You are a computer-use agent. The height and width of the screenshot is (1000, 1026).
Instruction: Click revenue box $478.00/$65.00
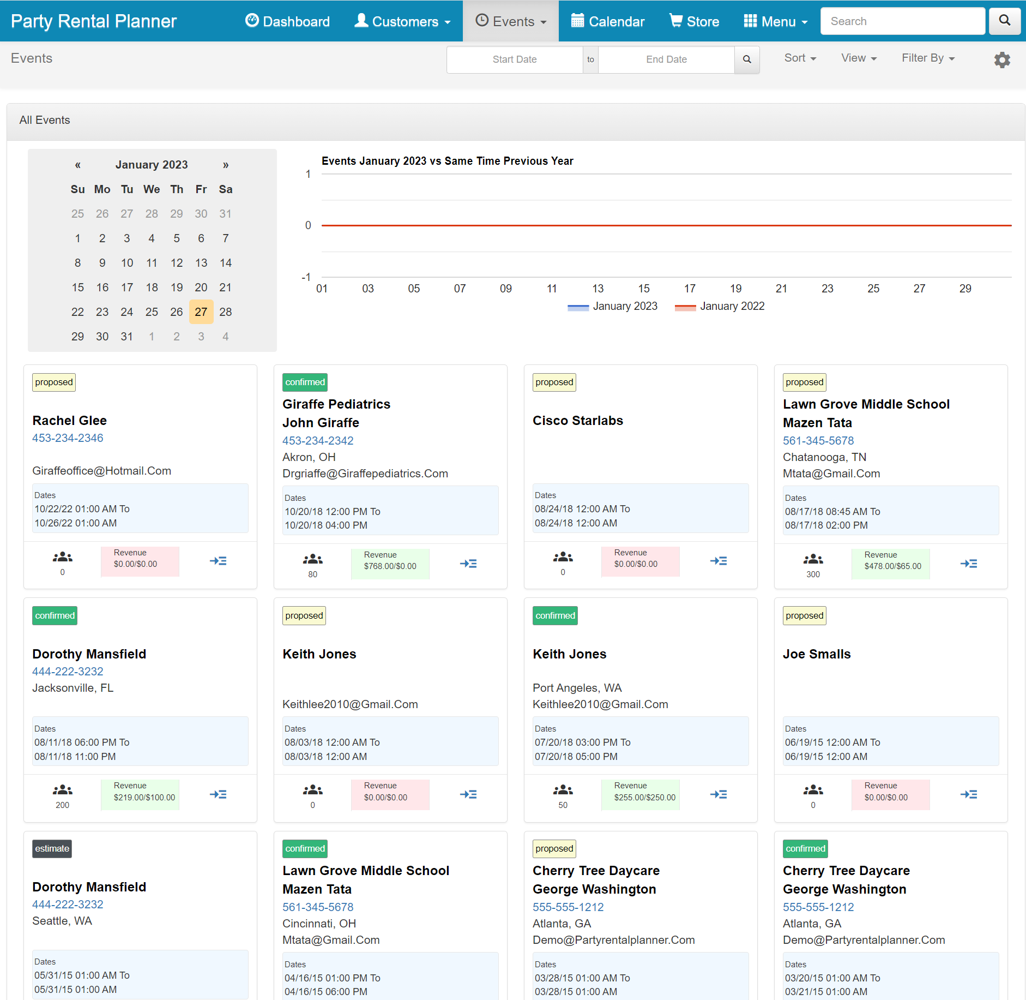click(890, 564)
